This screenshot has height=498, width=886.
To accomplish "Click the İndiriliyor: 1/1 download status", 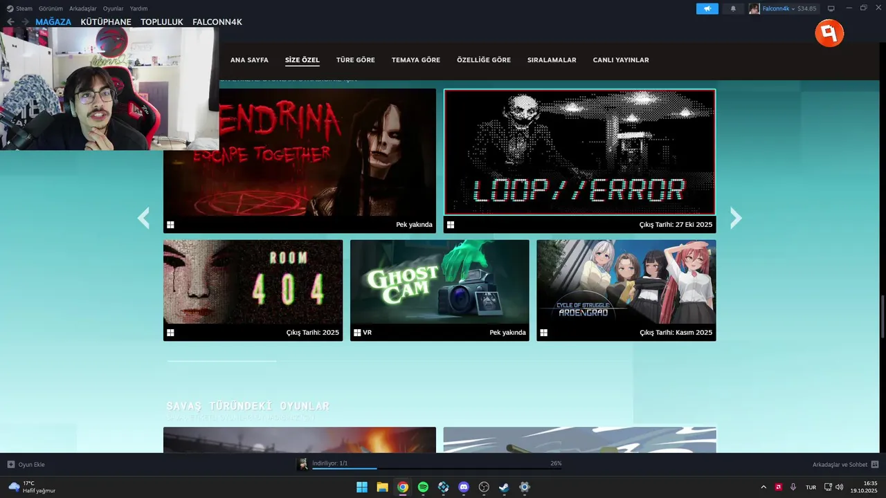I will (x=329, y=463).
